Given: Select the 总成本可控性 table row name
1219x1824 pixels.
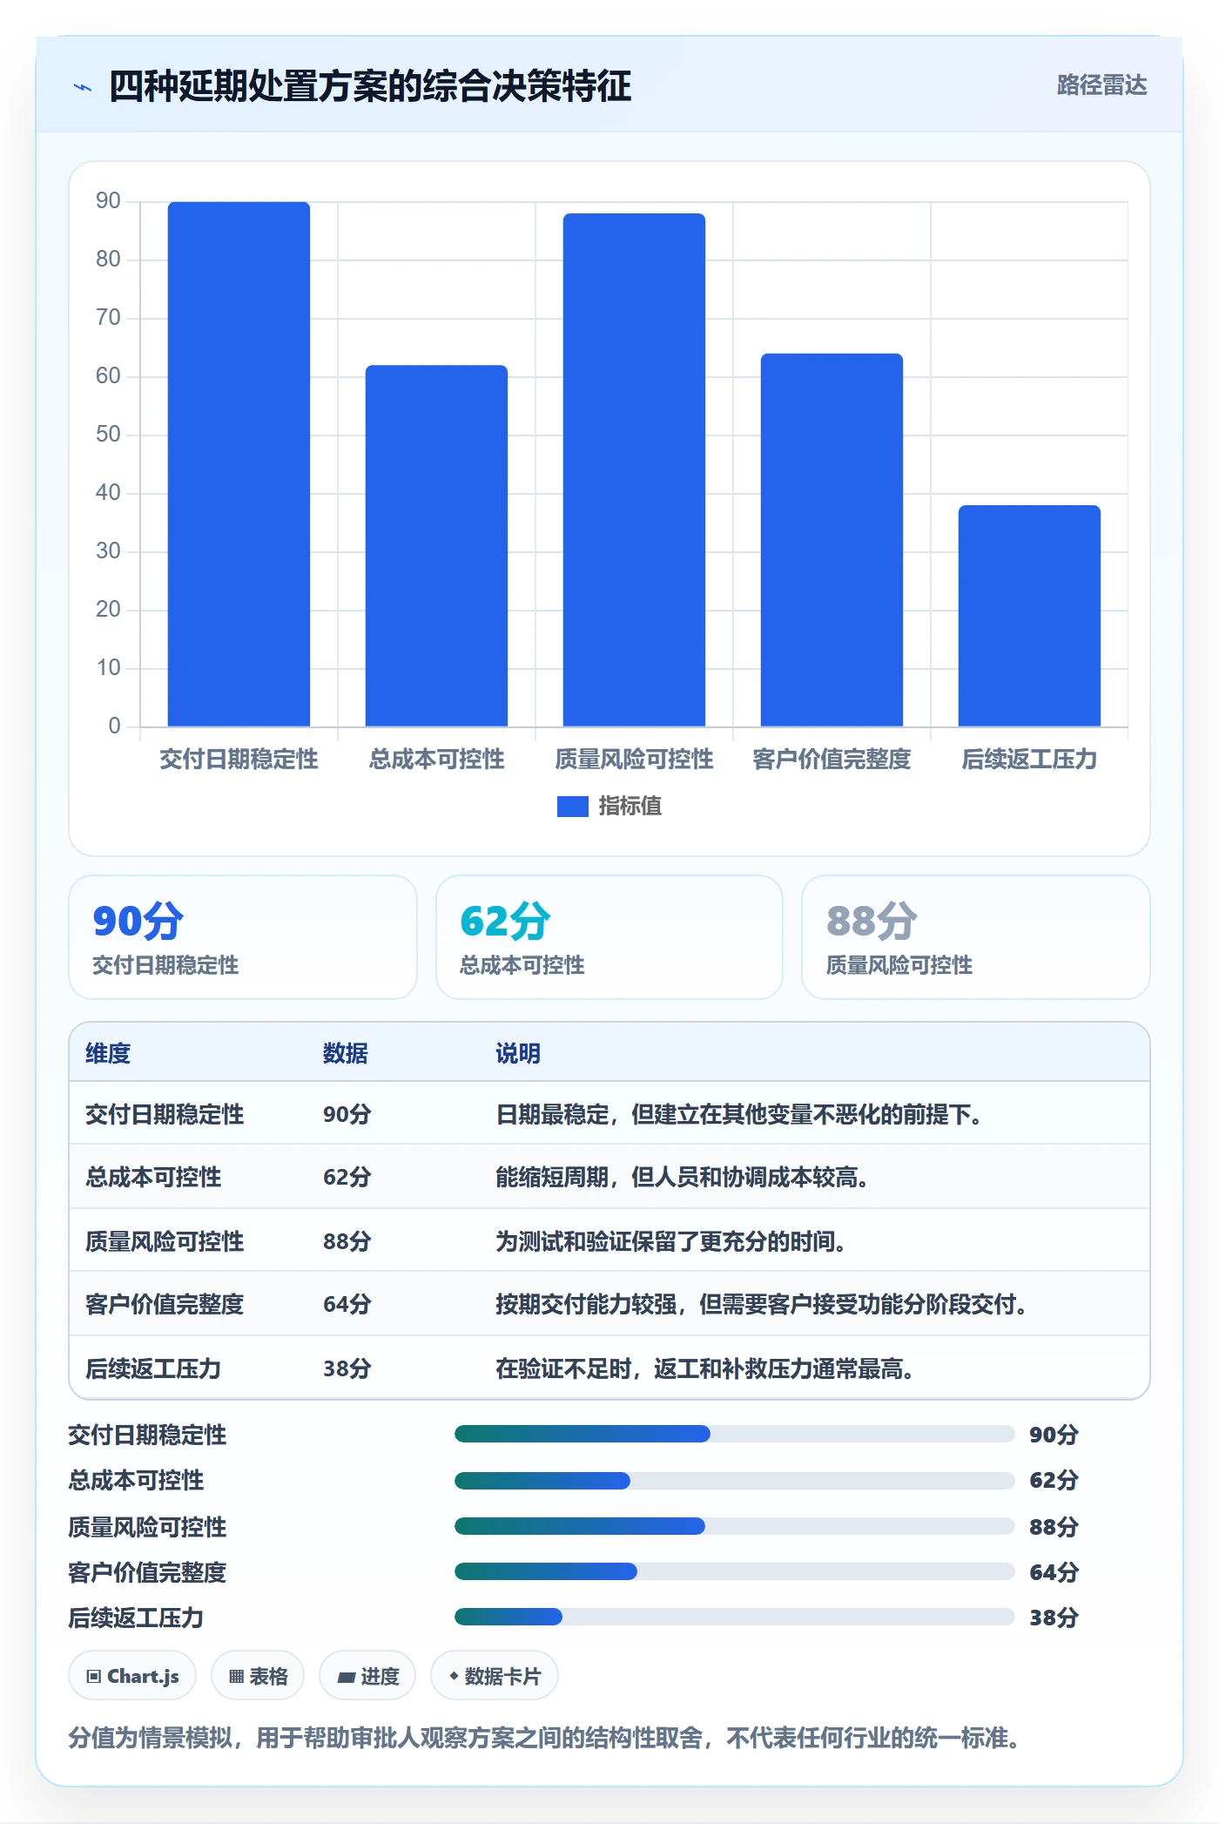Looking at the screenshot, I should pyautogui.click(x=153, y=1178).
